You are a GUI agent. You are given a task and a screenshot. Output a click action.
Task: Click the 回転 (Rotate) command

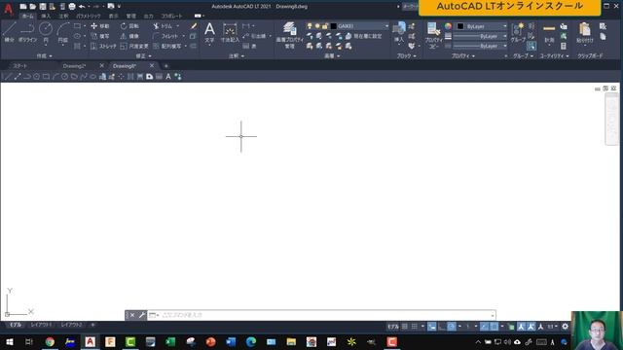point(129,26)
